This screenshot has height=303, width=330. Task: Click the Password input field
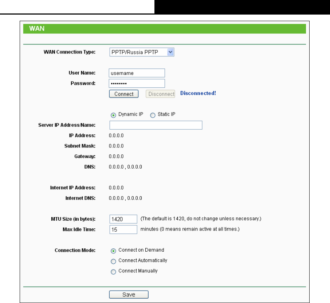click(x=137, y=83)
